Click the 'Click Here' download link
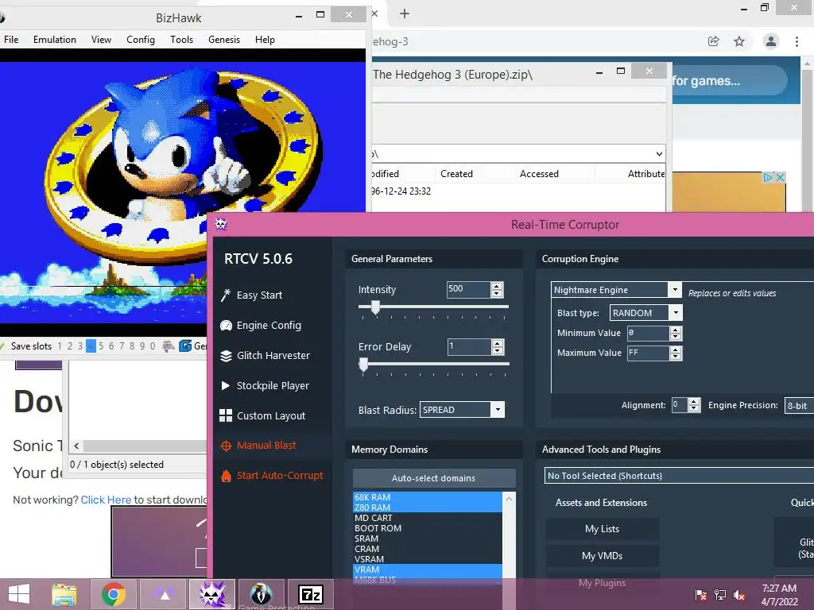This screenshot has width=814, height=610. point(106,500)
